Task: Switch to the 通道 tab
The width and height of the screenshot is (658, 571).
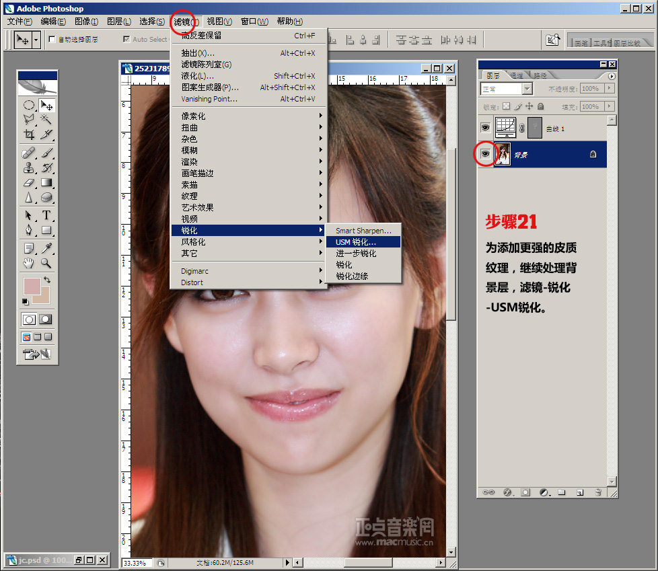Action: tap(516, 76)
